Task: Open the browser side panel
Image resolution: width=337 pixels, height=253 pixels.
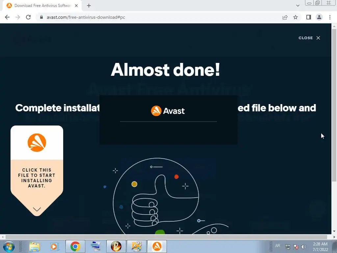Action: click(309, 17)
